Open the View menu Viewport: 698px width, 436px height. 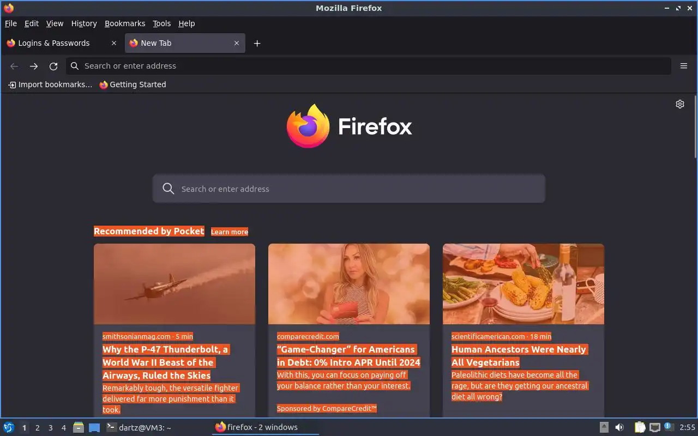click(55, 23)
